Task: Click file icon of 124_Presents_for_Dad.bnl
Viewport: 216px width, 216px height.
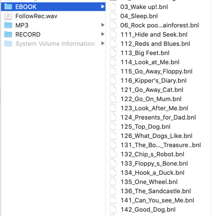Action: pos(113,117)
